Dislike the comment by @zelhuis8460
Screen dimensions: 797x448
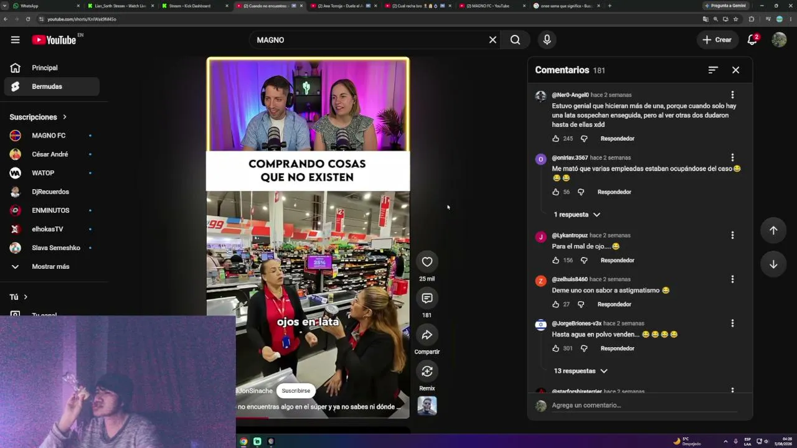[581, 305]
